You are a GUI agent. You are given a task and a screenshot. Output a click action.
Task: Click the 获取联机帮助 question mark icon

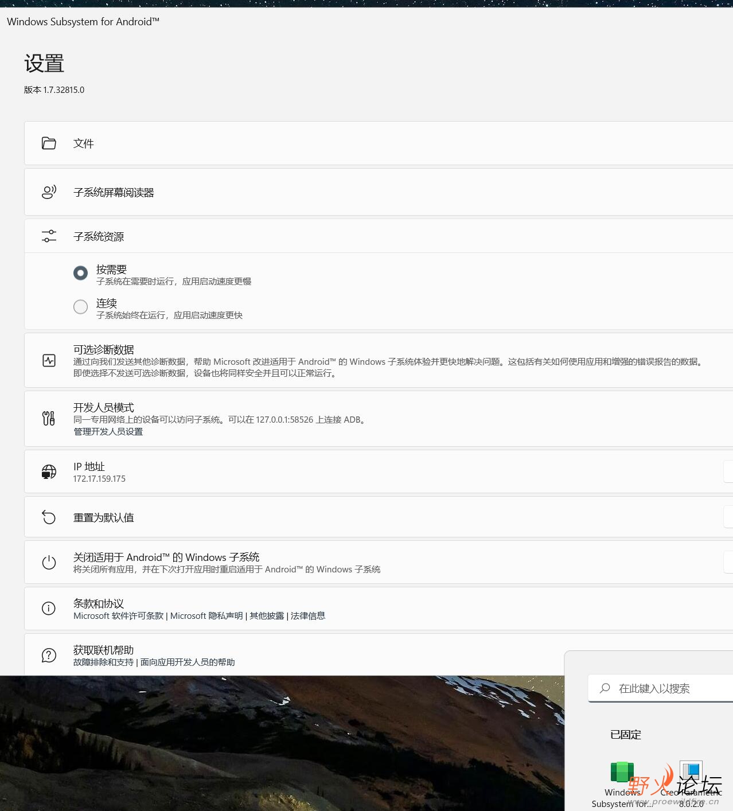click(49, 655)
